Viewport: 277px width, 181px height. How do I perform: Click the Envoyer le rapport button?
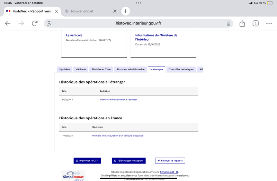coord(170,161)
